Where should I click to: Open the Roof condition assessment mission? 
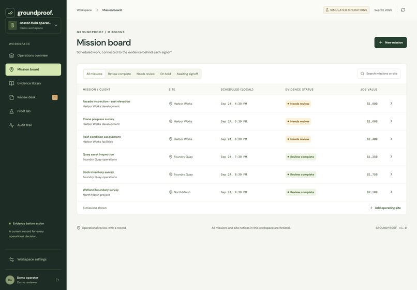pyautogui.click(x=101, y=137)
